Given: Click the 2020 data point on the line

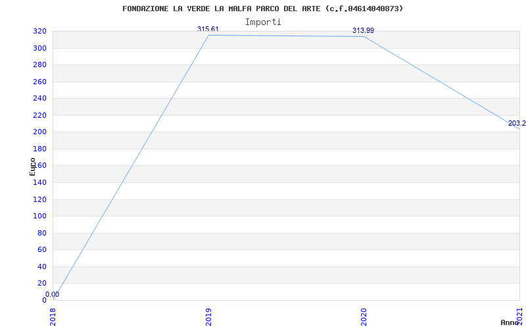Looking at the screenshot, I should 364,36.
